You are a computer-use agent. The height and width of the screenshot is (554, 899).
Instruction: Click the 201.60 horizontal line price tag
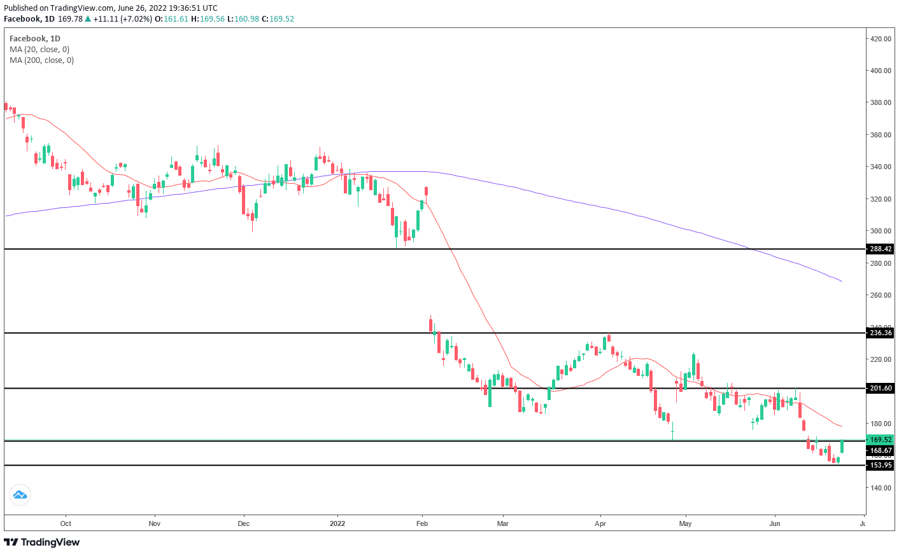coord(881,388)
